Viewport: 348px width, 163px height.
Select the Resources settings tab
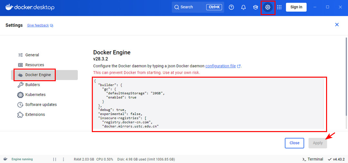44,65
